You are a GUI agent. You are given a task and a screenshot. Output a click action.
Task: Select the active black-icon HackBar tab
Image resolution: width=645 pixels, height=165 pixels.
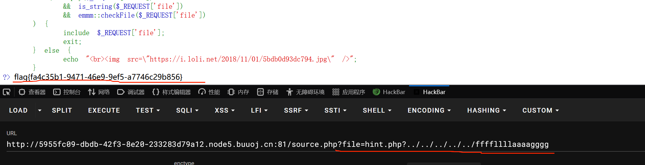pos(429,92)
